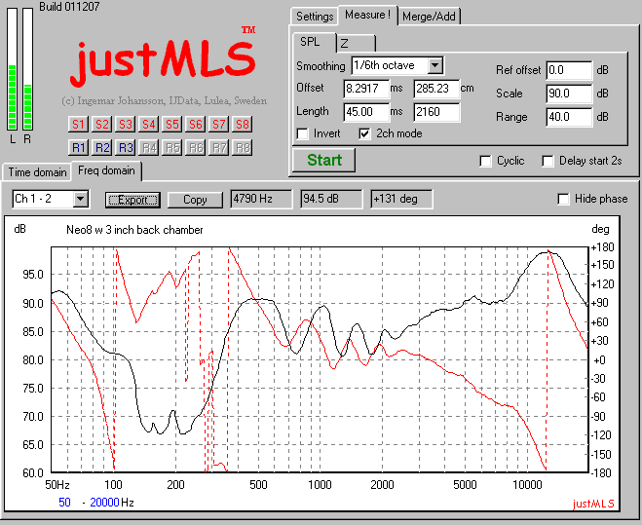Click the Offset milliseconds field
The image size is (642, 525).
366,89
